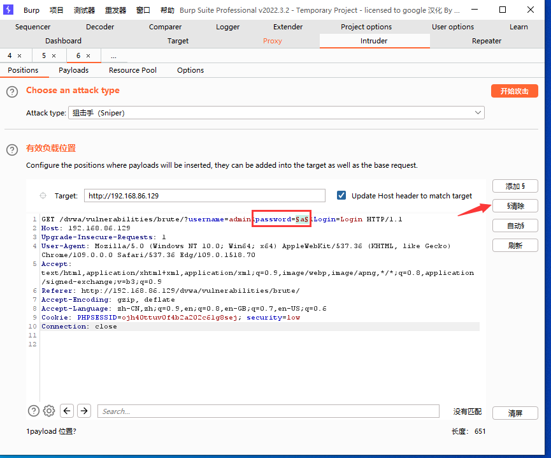Open the Resource Pool sub-tab
The height and width of the screenshot is (458, 551).
(x=132, y=70)
